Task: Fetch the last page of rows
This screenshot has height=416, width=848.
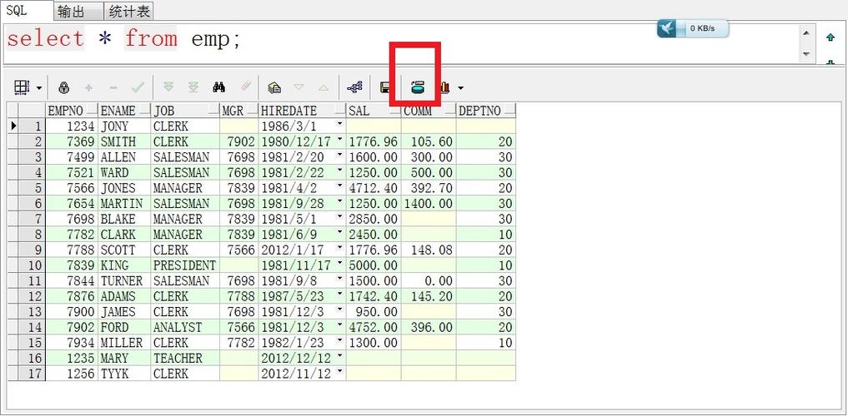Action: click(x=193, y=87)
